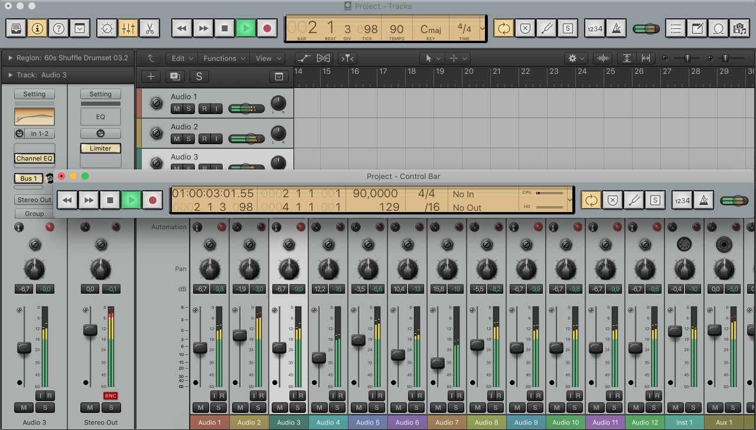The image size is (756, 430).
Task: Open the Library from the main toolbar
Action: coord(17,28)
